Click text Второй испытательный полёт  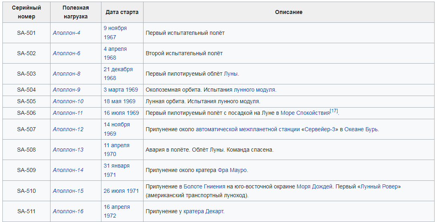(184, 53)
